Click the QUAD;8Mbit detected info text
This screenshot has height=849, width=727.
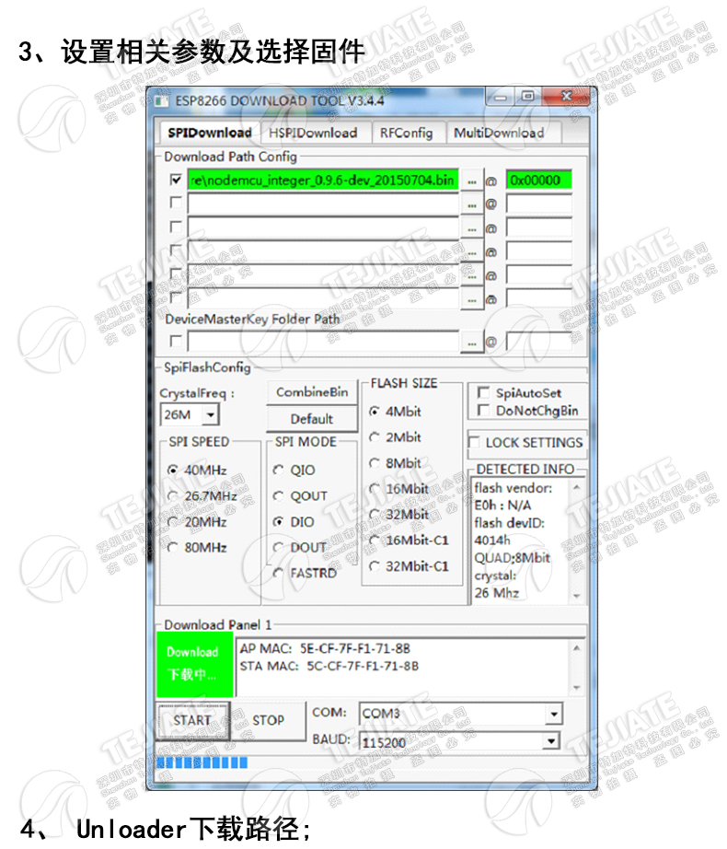tap(512, 558)
